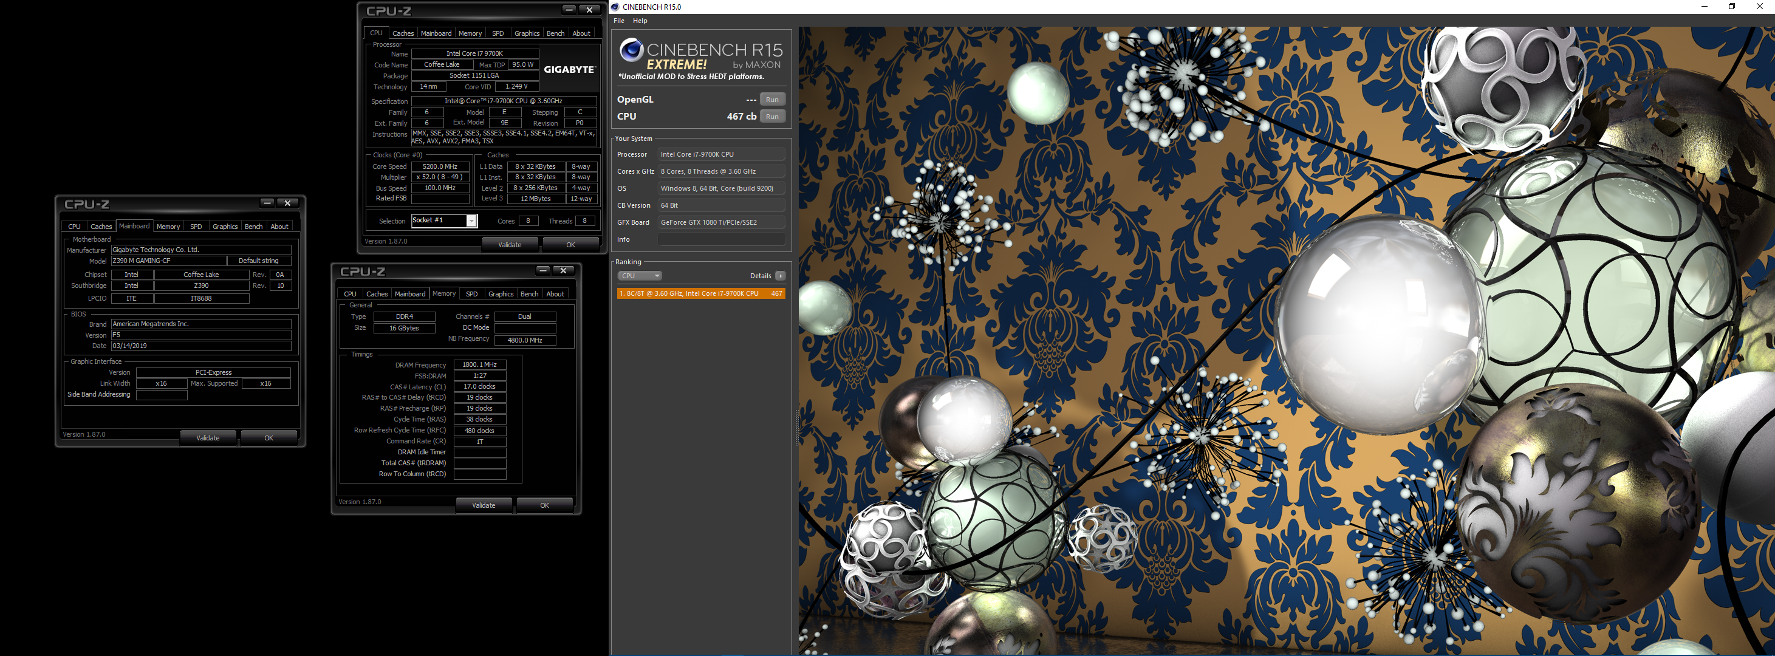
Task: Switch to Mainboard tab in top CPU-Z window
Action: click(436, 33)
